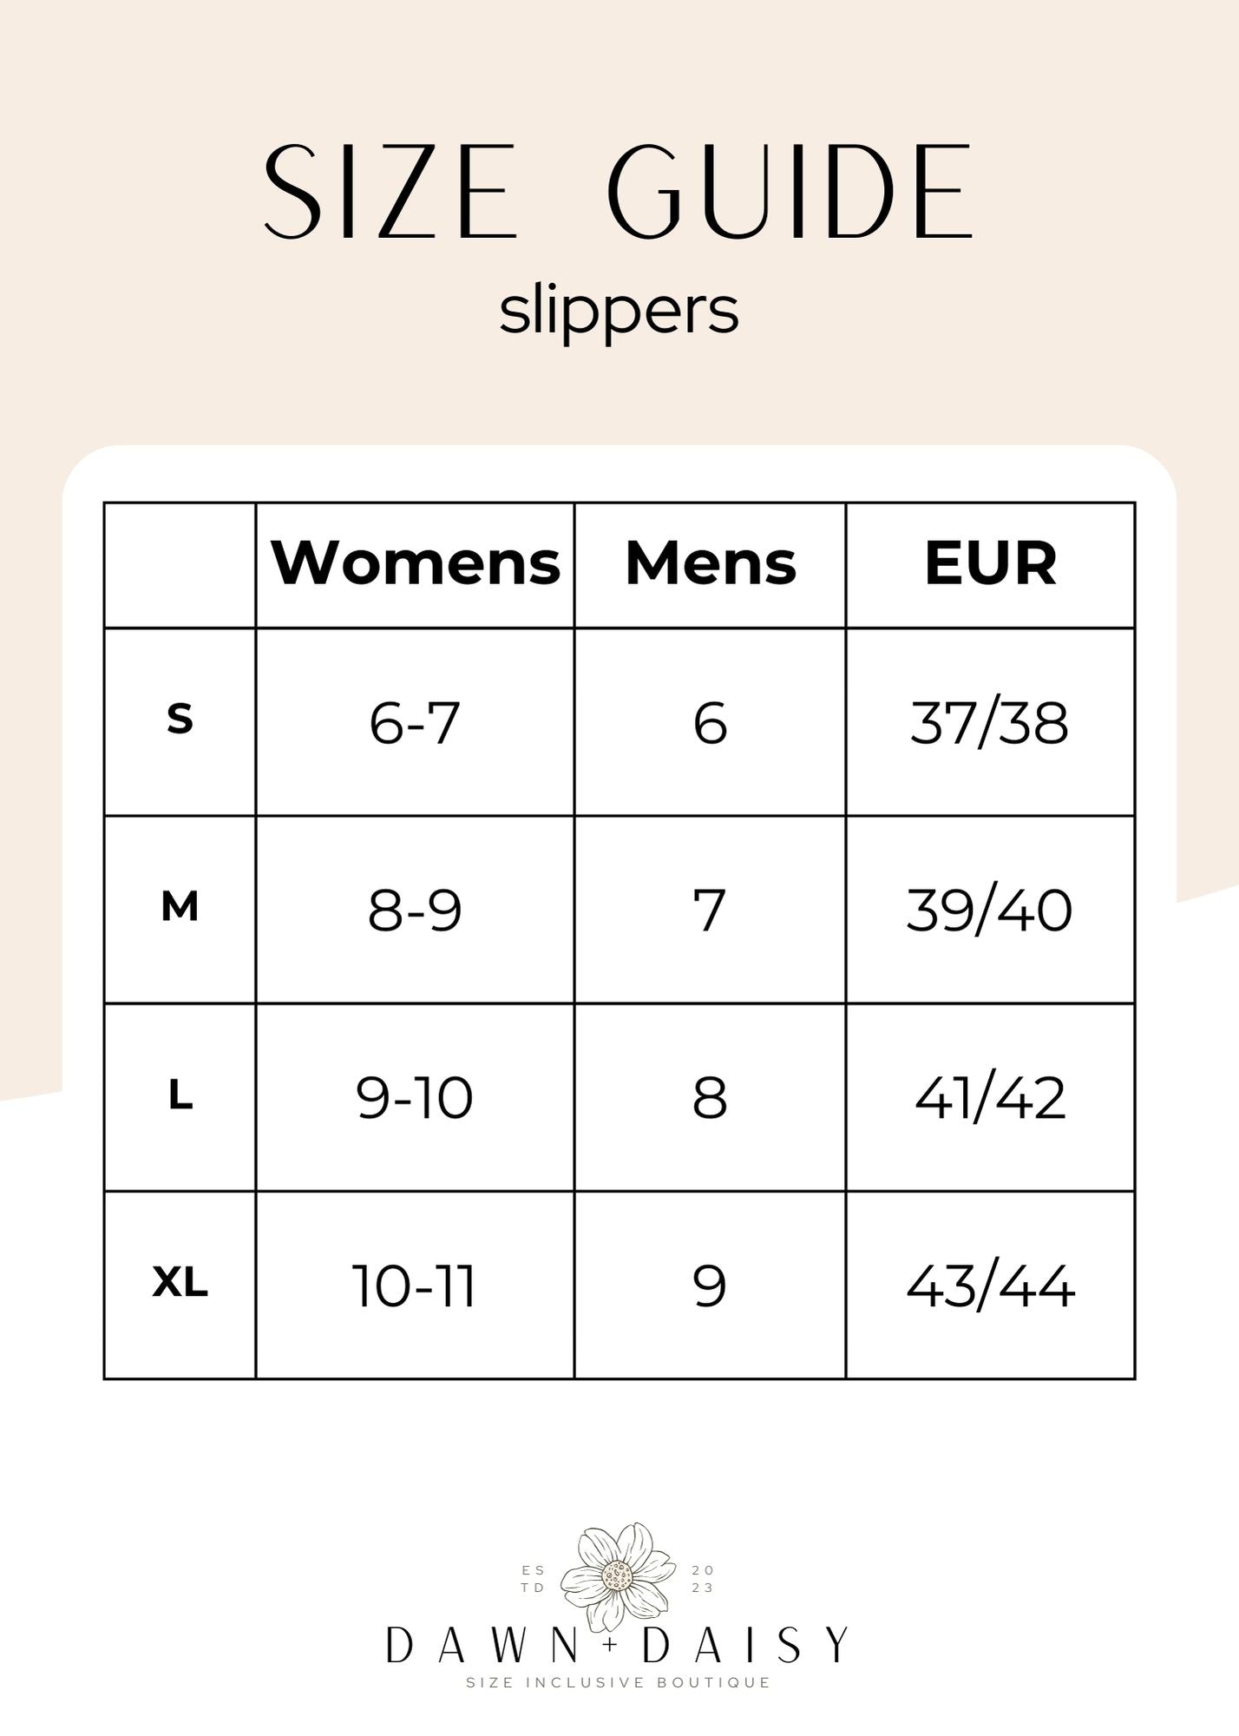The image size is (1239, 1736).
Task: Click the Womens 10-11 cell
Action: [x=415, y=1286]
